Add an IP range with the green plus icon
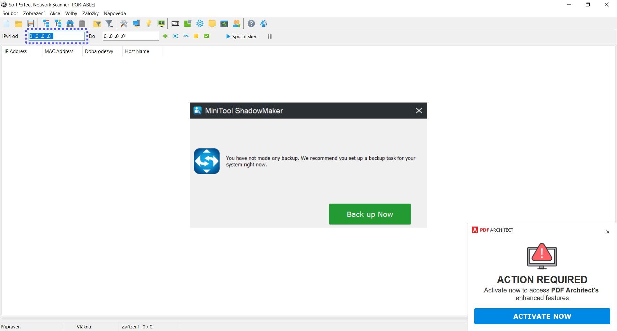 (165, 36)
